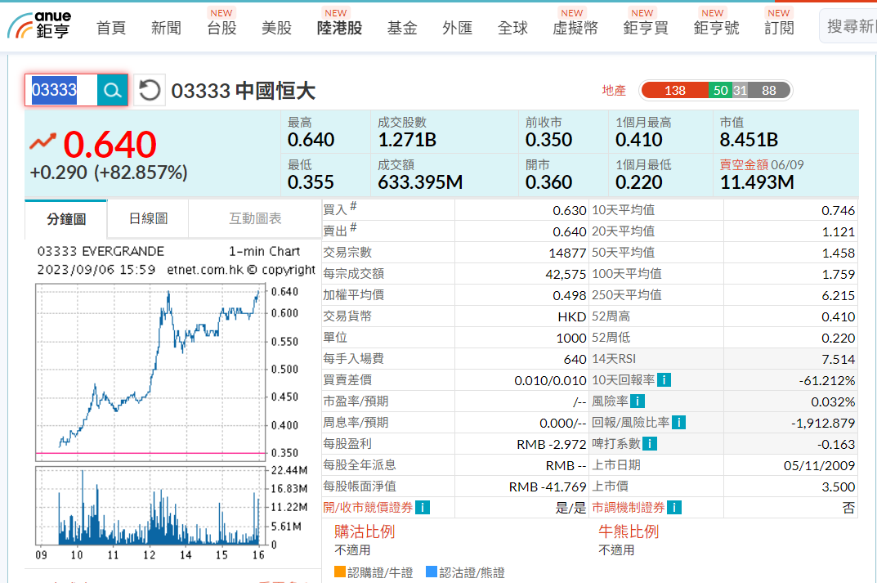Screen dimensions: 877x583
Task: Click info icon next to 10天回報率
Action: (664, 380)
